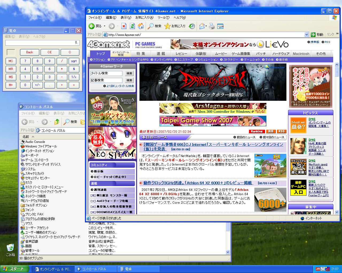The image size is (342, 273).
Task: Click the 検索 button next to タイトル検索 field
Action: [129, 73]
